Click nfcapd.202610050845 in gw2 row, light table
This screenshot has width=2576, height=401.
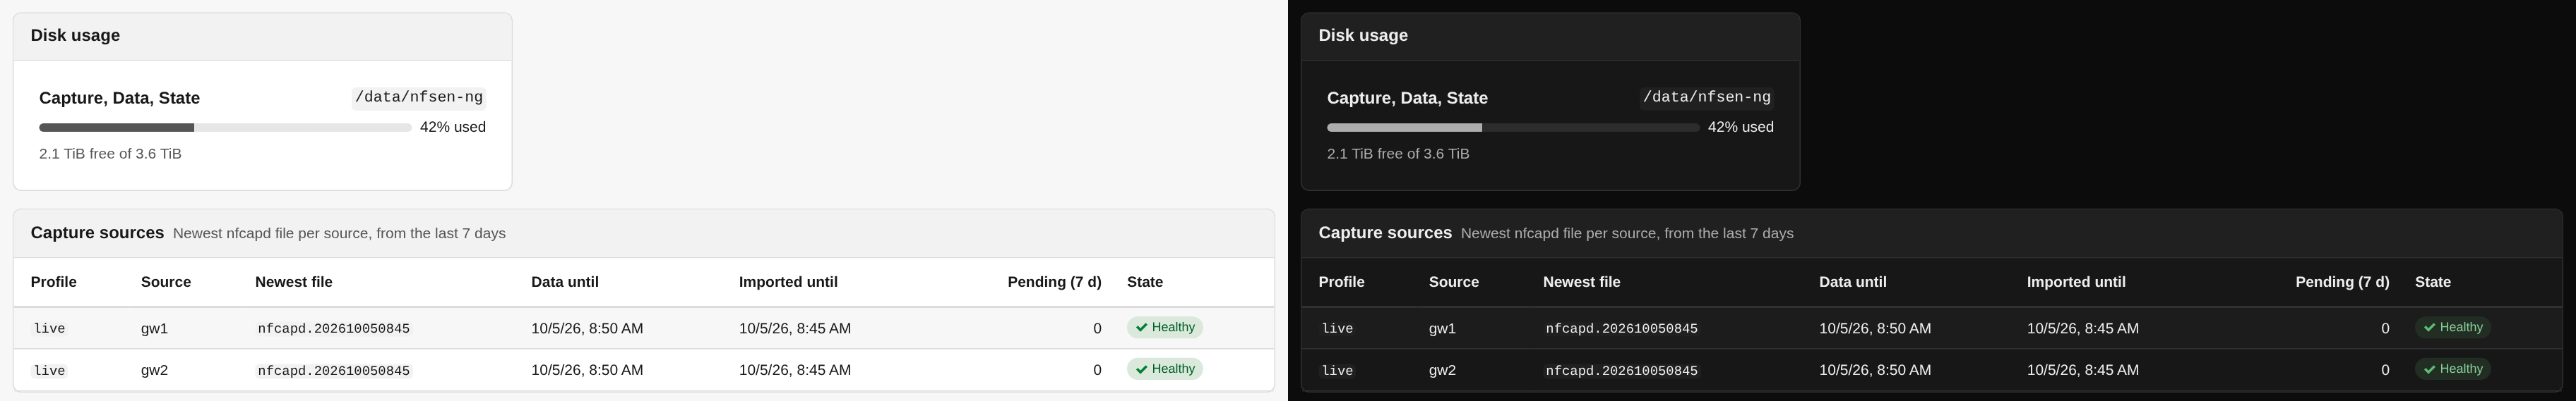334,370
